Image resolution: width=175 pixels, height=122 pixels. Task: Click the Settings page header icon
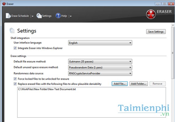[x=12, y=31]
